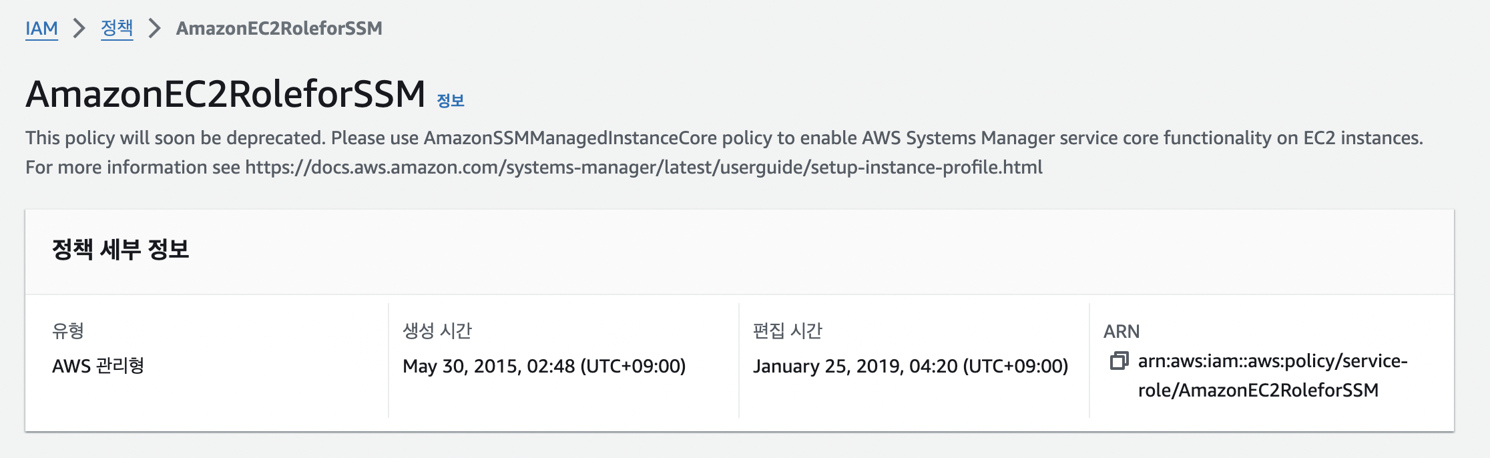The height and width of the screenshot is (458, 1490).
Task: Click the chevron after the 정책 breadcrumb
Action: (155, 28)
